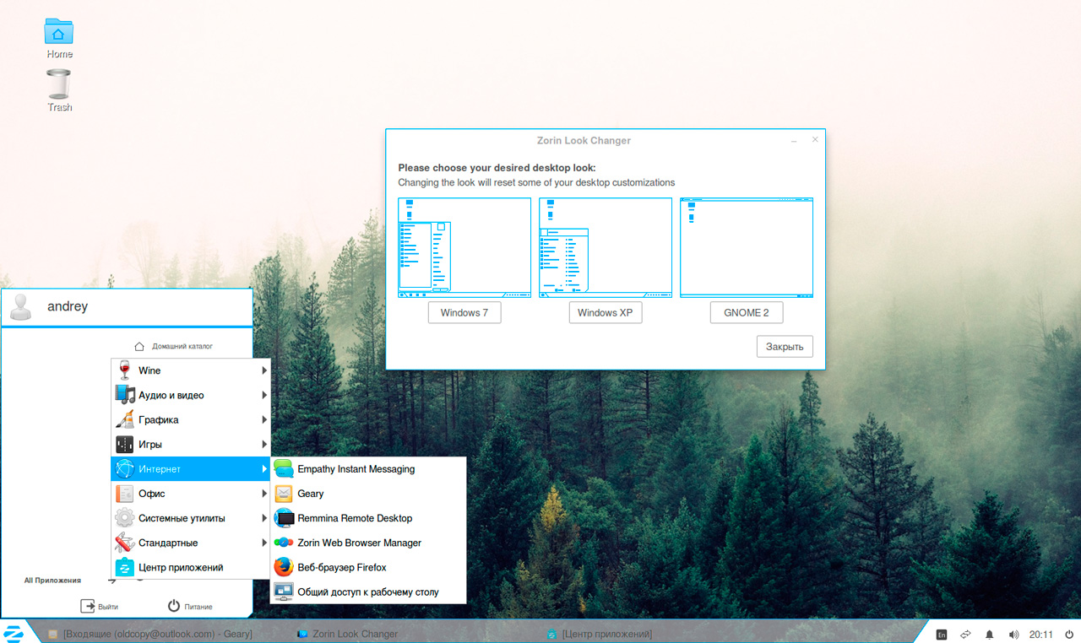1081x643 pixels.
Task: Expand the Игры submenu arrow
Action: (x=264, y=444)
